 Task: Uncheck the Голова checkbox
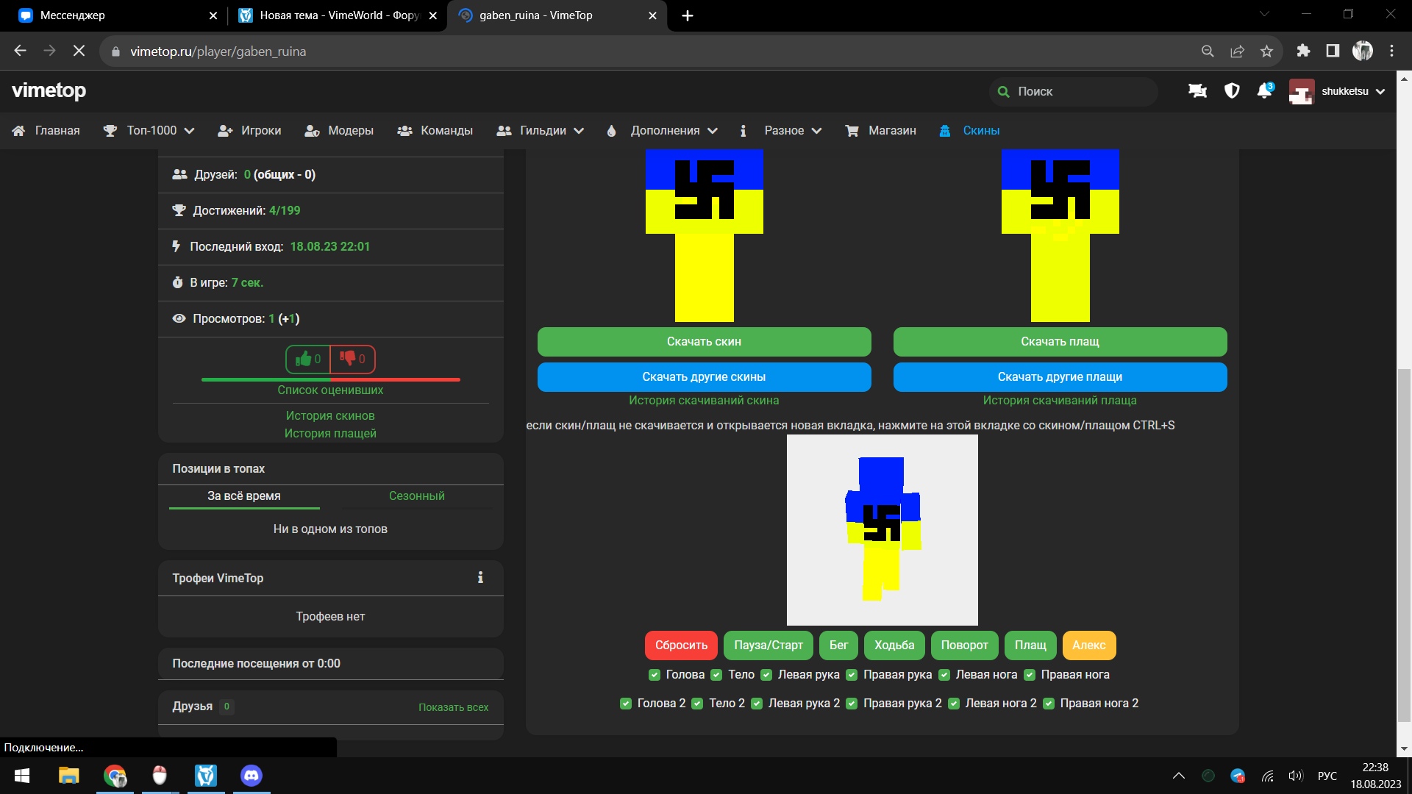[655, 675]
